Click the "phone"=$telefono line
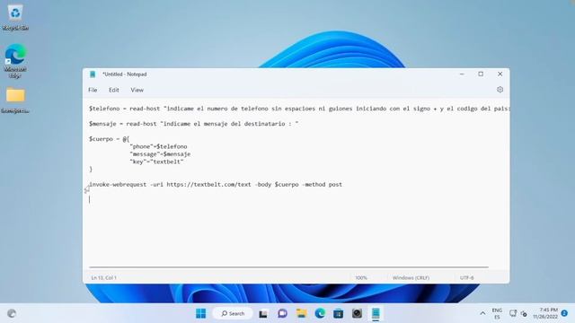575x323 pixels. (158, 146)
